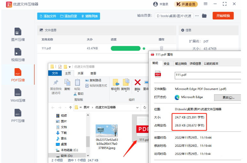247x163 pixels.
Task: Open 视频压缩 mode
Action: tap(18, 55)
